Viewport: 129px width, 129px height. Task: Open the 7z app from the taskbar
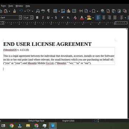point(3,126)
